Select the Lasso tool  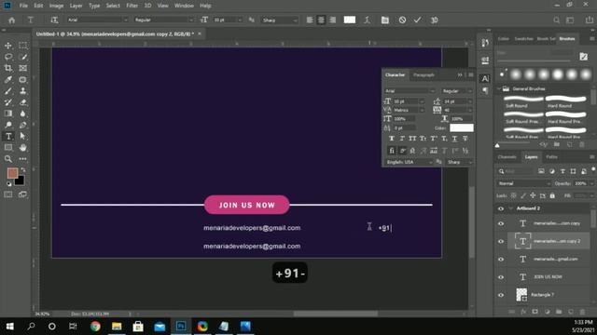tap(8, 57)
